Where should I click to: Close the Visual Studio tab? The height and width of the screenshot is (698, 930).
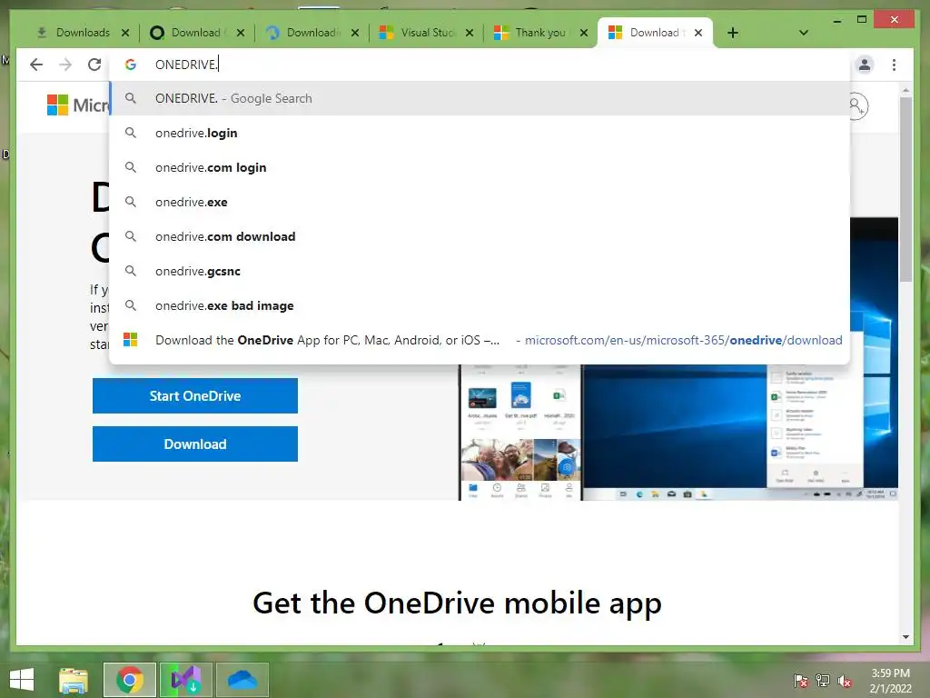[470, 33]
